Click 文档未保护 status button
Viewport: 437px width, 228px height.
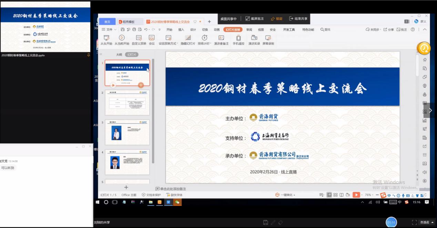[151, 195]
